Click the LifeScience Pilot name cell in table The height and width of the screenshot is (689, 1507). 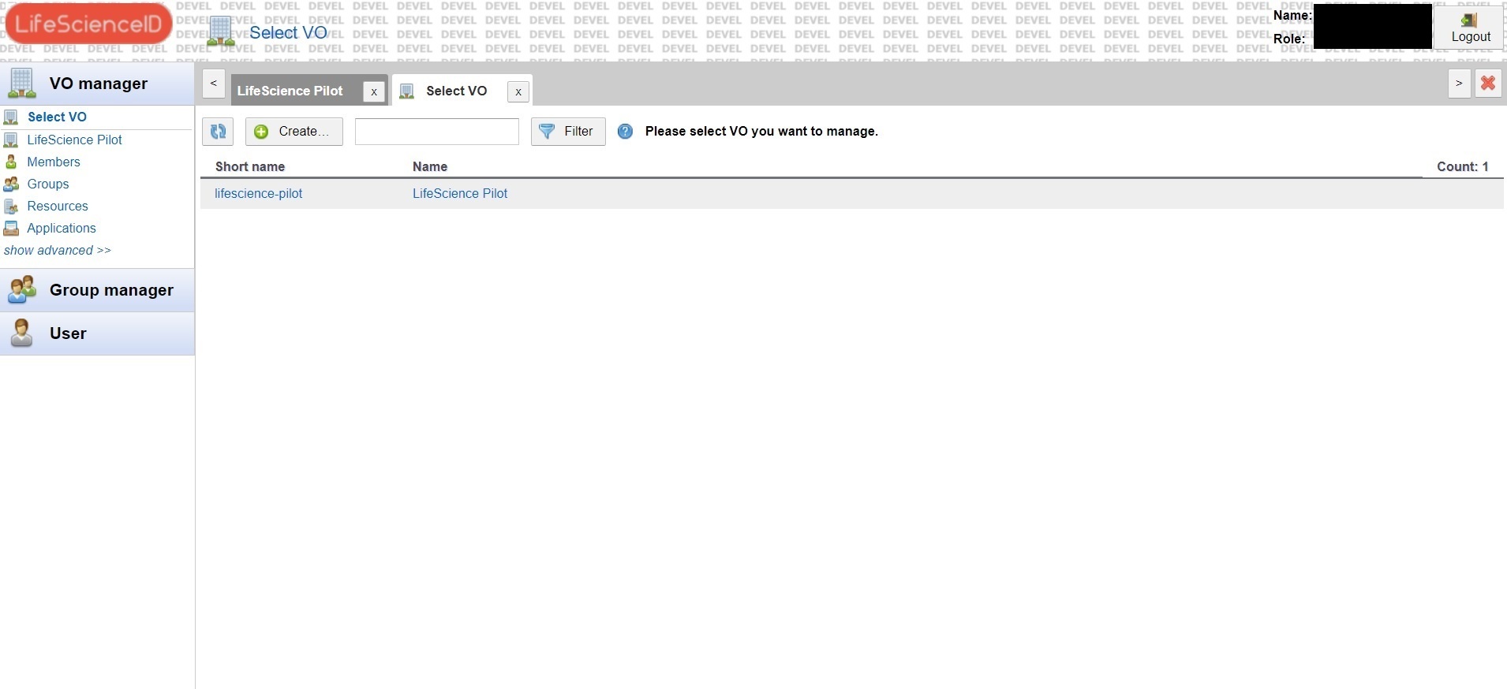pyautogui.click(x=460, y=193)
